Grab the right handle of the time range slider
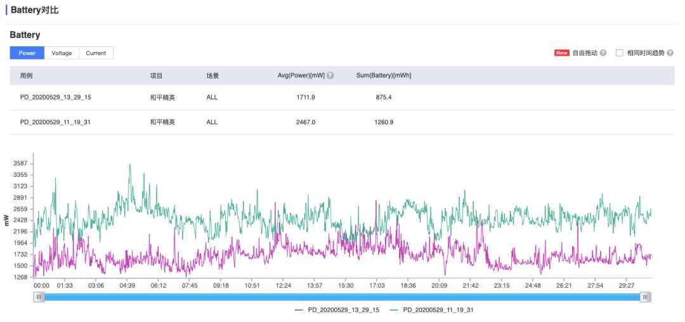Image resolution: width=685 pixels, height=322 pixels. (x=646, y=297)
